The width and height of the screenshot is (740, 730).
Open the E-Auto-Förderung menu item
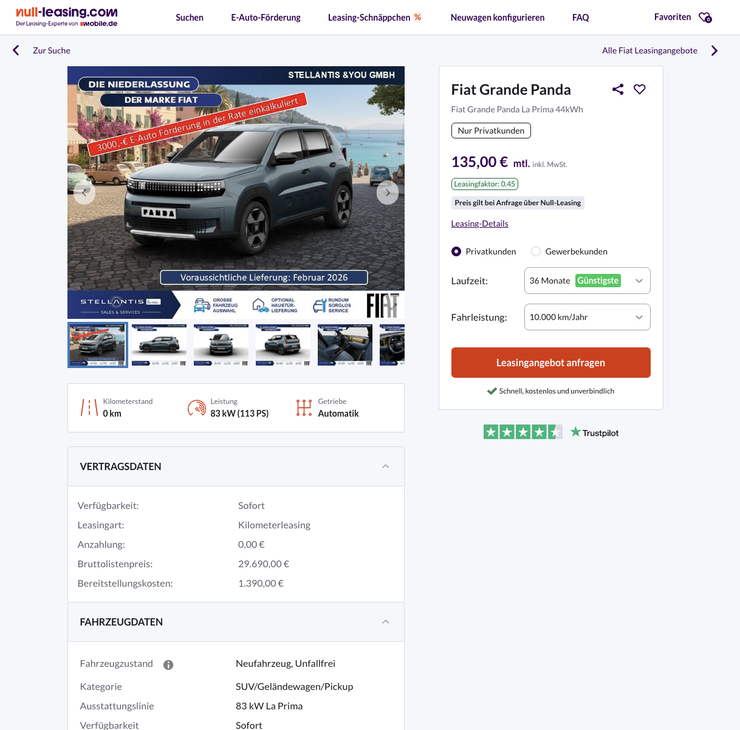pyautogui.click(x=266, y=18)
